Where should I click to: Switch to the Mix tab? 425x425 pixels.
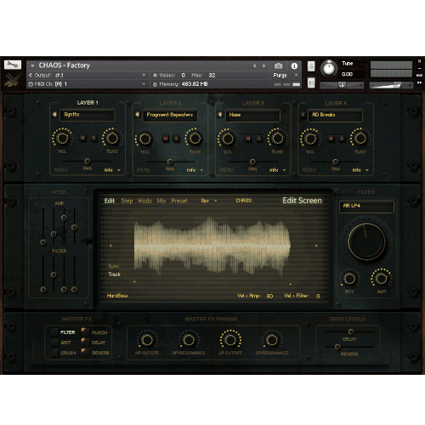[x=161, y=201]
